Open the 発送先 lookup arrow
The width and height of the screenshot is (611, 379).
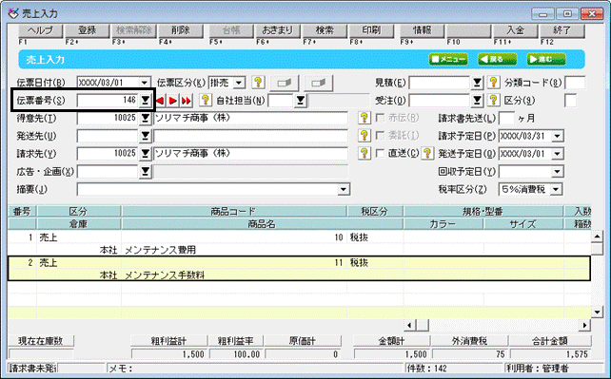coord(146,136)
